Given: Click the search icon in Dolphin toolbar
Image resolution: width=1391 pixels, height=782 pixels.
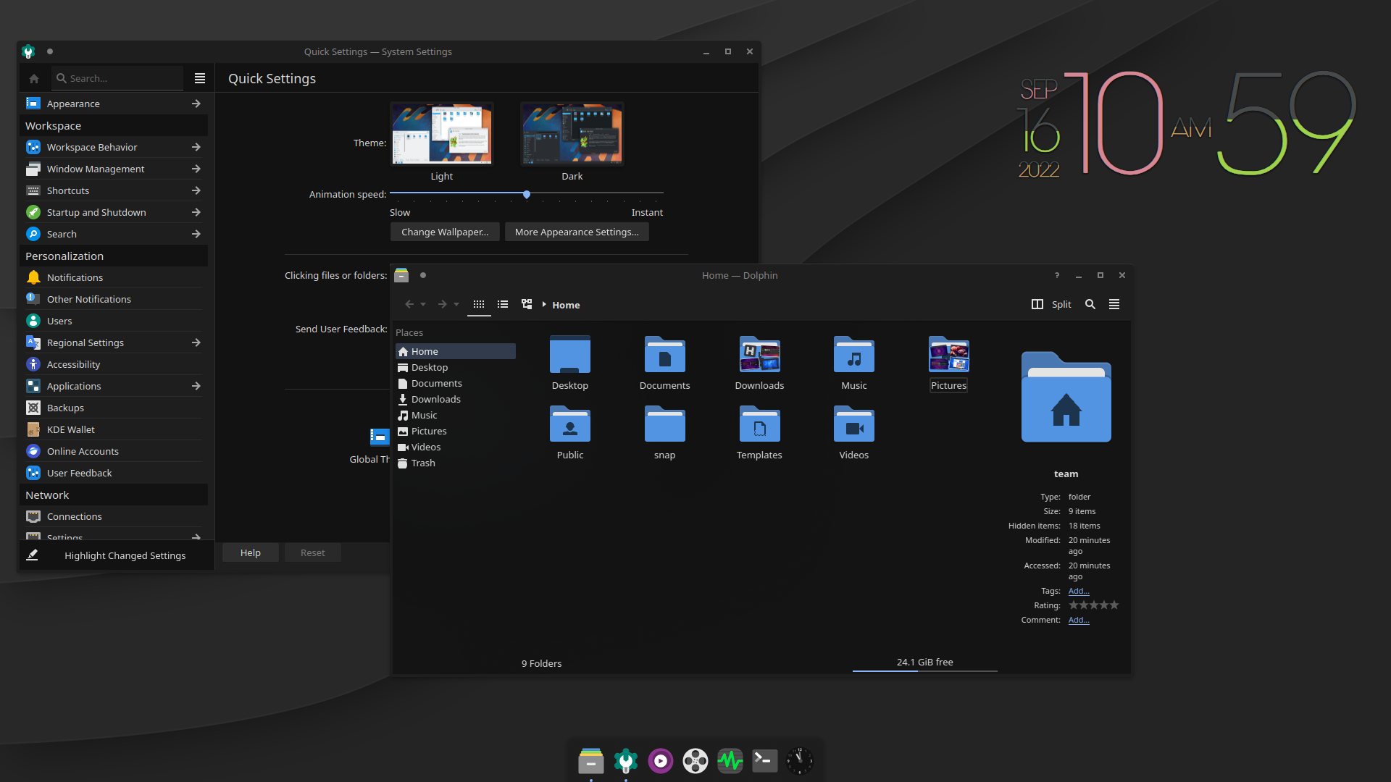Looking at the screenshot, I should 1089,303.
